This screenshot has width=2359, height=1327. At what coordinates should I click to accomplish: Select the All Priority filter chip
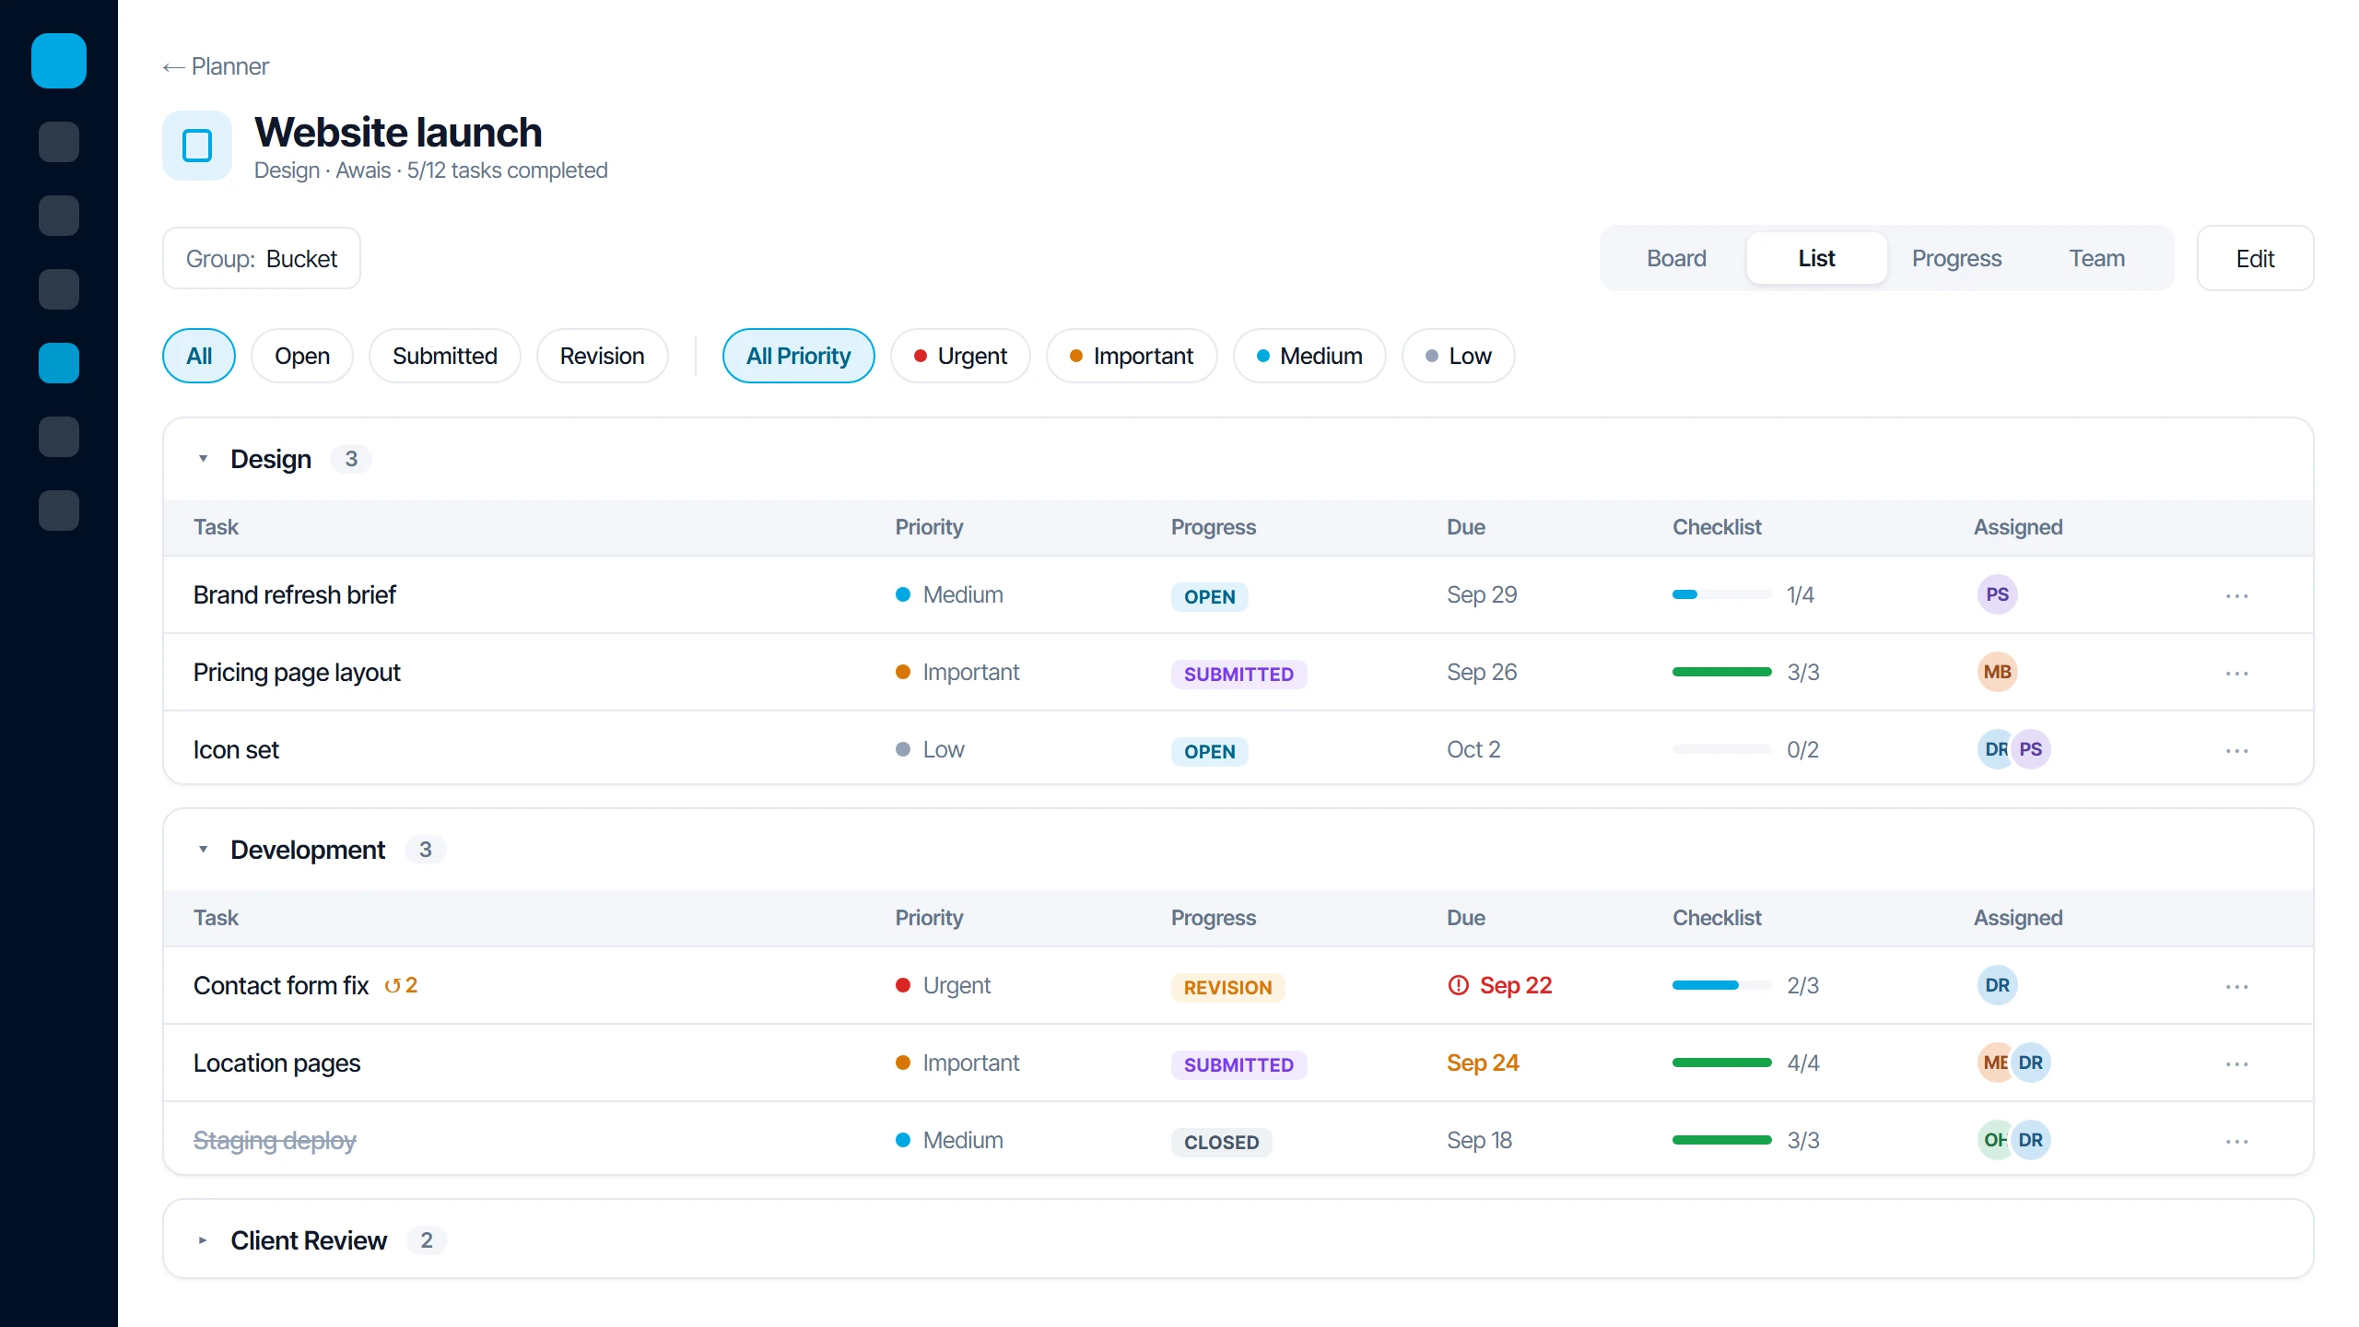[x=798, y=356]
